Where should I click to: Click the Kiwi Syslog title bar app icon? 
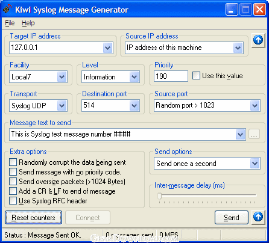click(7, 9)
